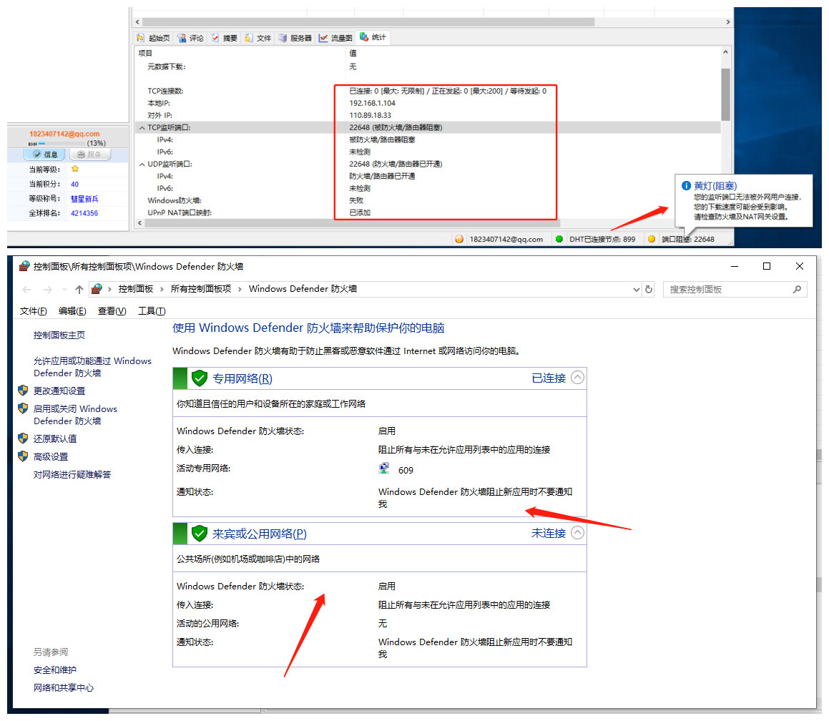Click the 高级设置 link
829x721 pixels.
pos(51,457)
